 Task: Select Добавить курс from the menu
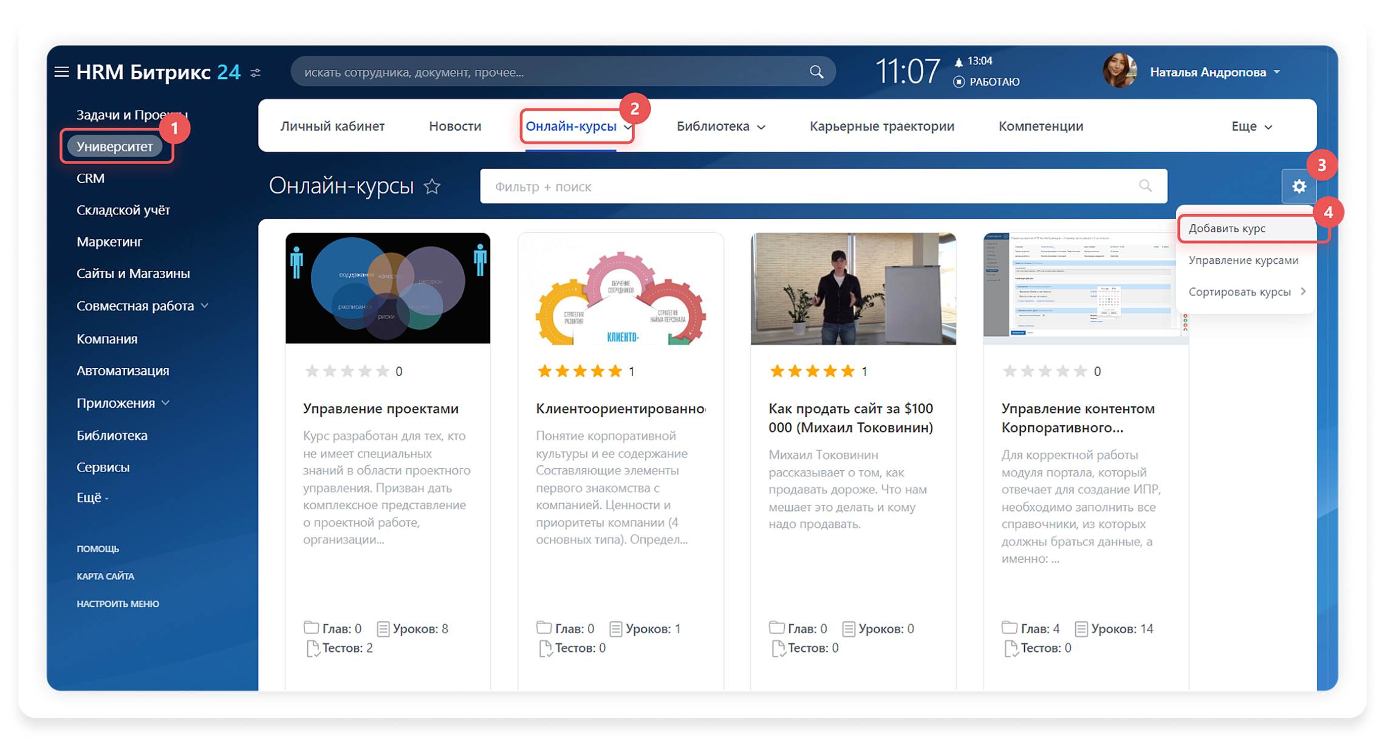[x=1227, y=228]
